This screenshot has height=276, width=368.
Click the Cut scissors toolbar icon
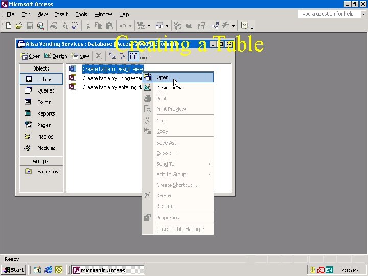click(88, 26)
